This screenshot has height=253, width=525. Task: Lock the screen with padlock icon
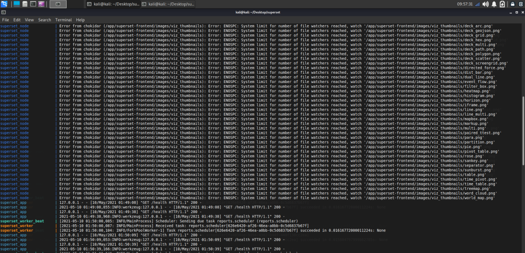(x=512, y=4)
